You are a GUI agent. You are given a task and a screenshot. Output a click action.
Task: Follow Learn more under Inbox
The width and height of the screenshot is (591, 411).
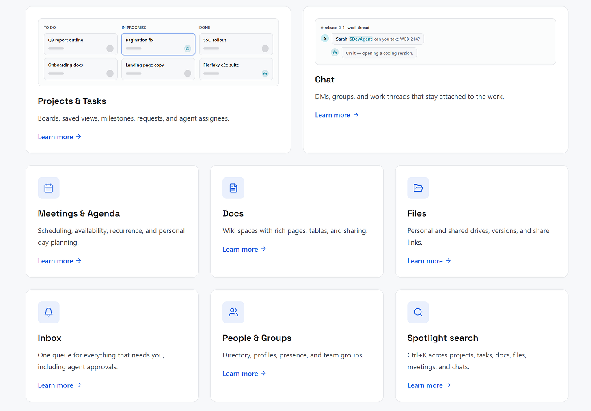(60, 385)
